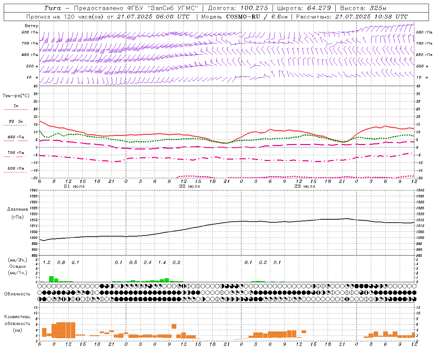Click the 'Ветер' wind panel label
Screen dimensions: 434x347
click(32, 26)
